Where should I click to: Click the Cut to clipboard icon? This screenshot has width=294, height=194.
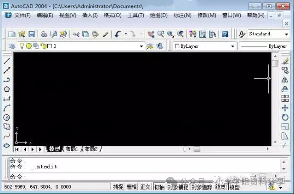(x=76, y=34)
